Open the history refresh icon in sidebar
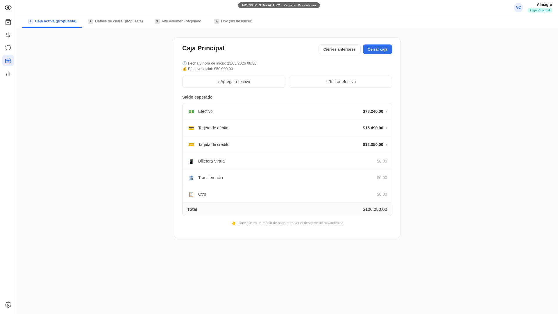 (x=8, y=48)
